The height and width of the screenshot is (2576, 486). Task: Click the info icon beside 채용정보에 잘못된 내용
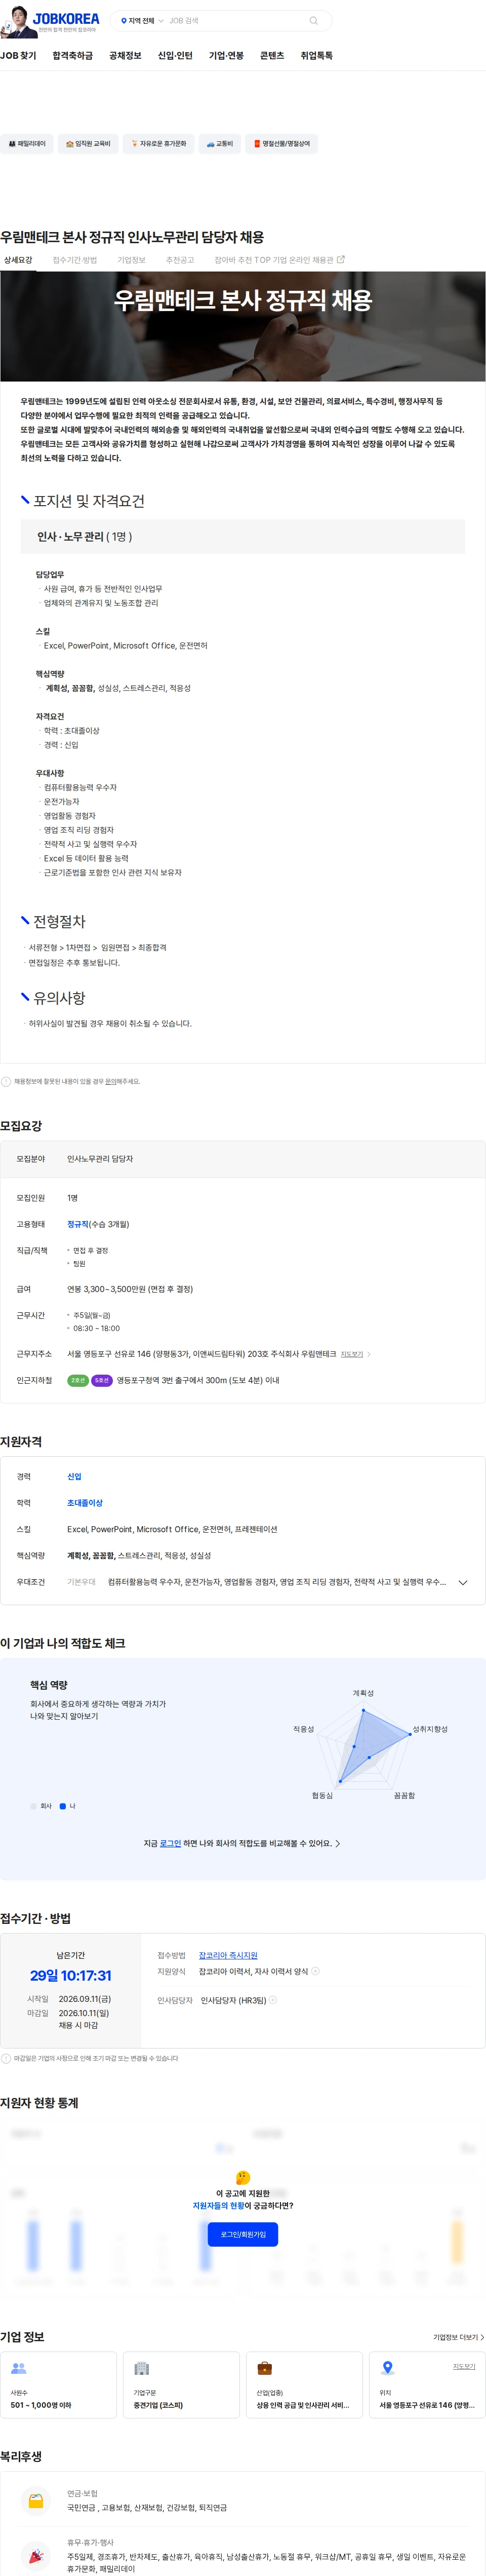coord(6,1081)
